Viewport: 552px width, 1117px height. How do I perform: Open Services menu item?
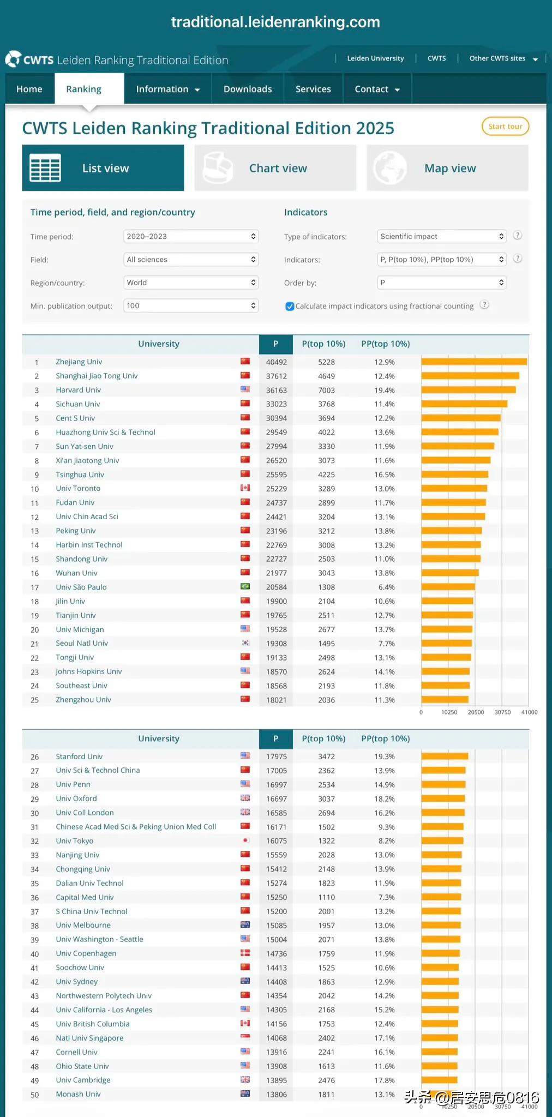(x=313, y=89)
